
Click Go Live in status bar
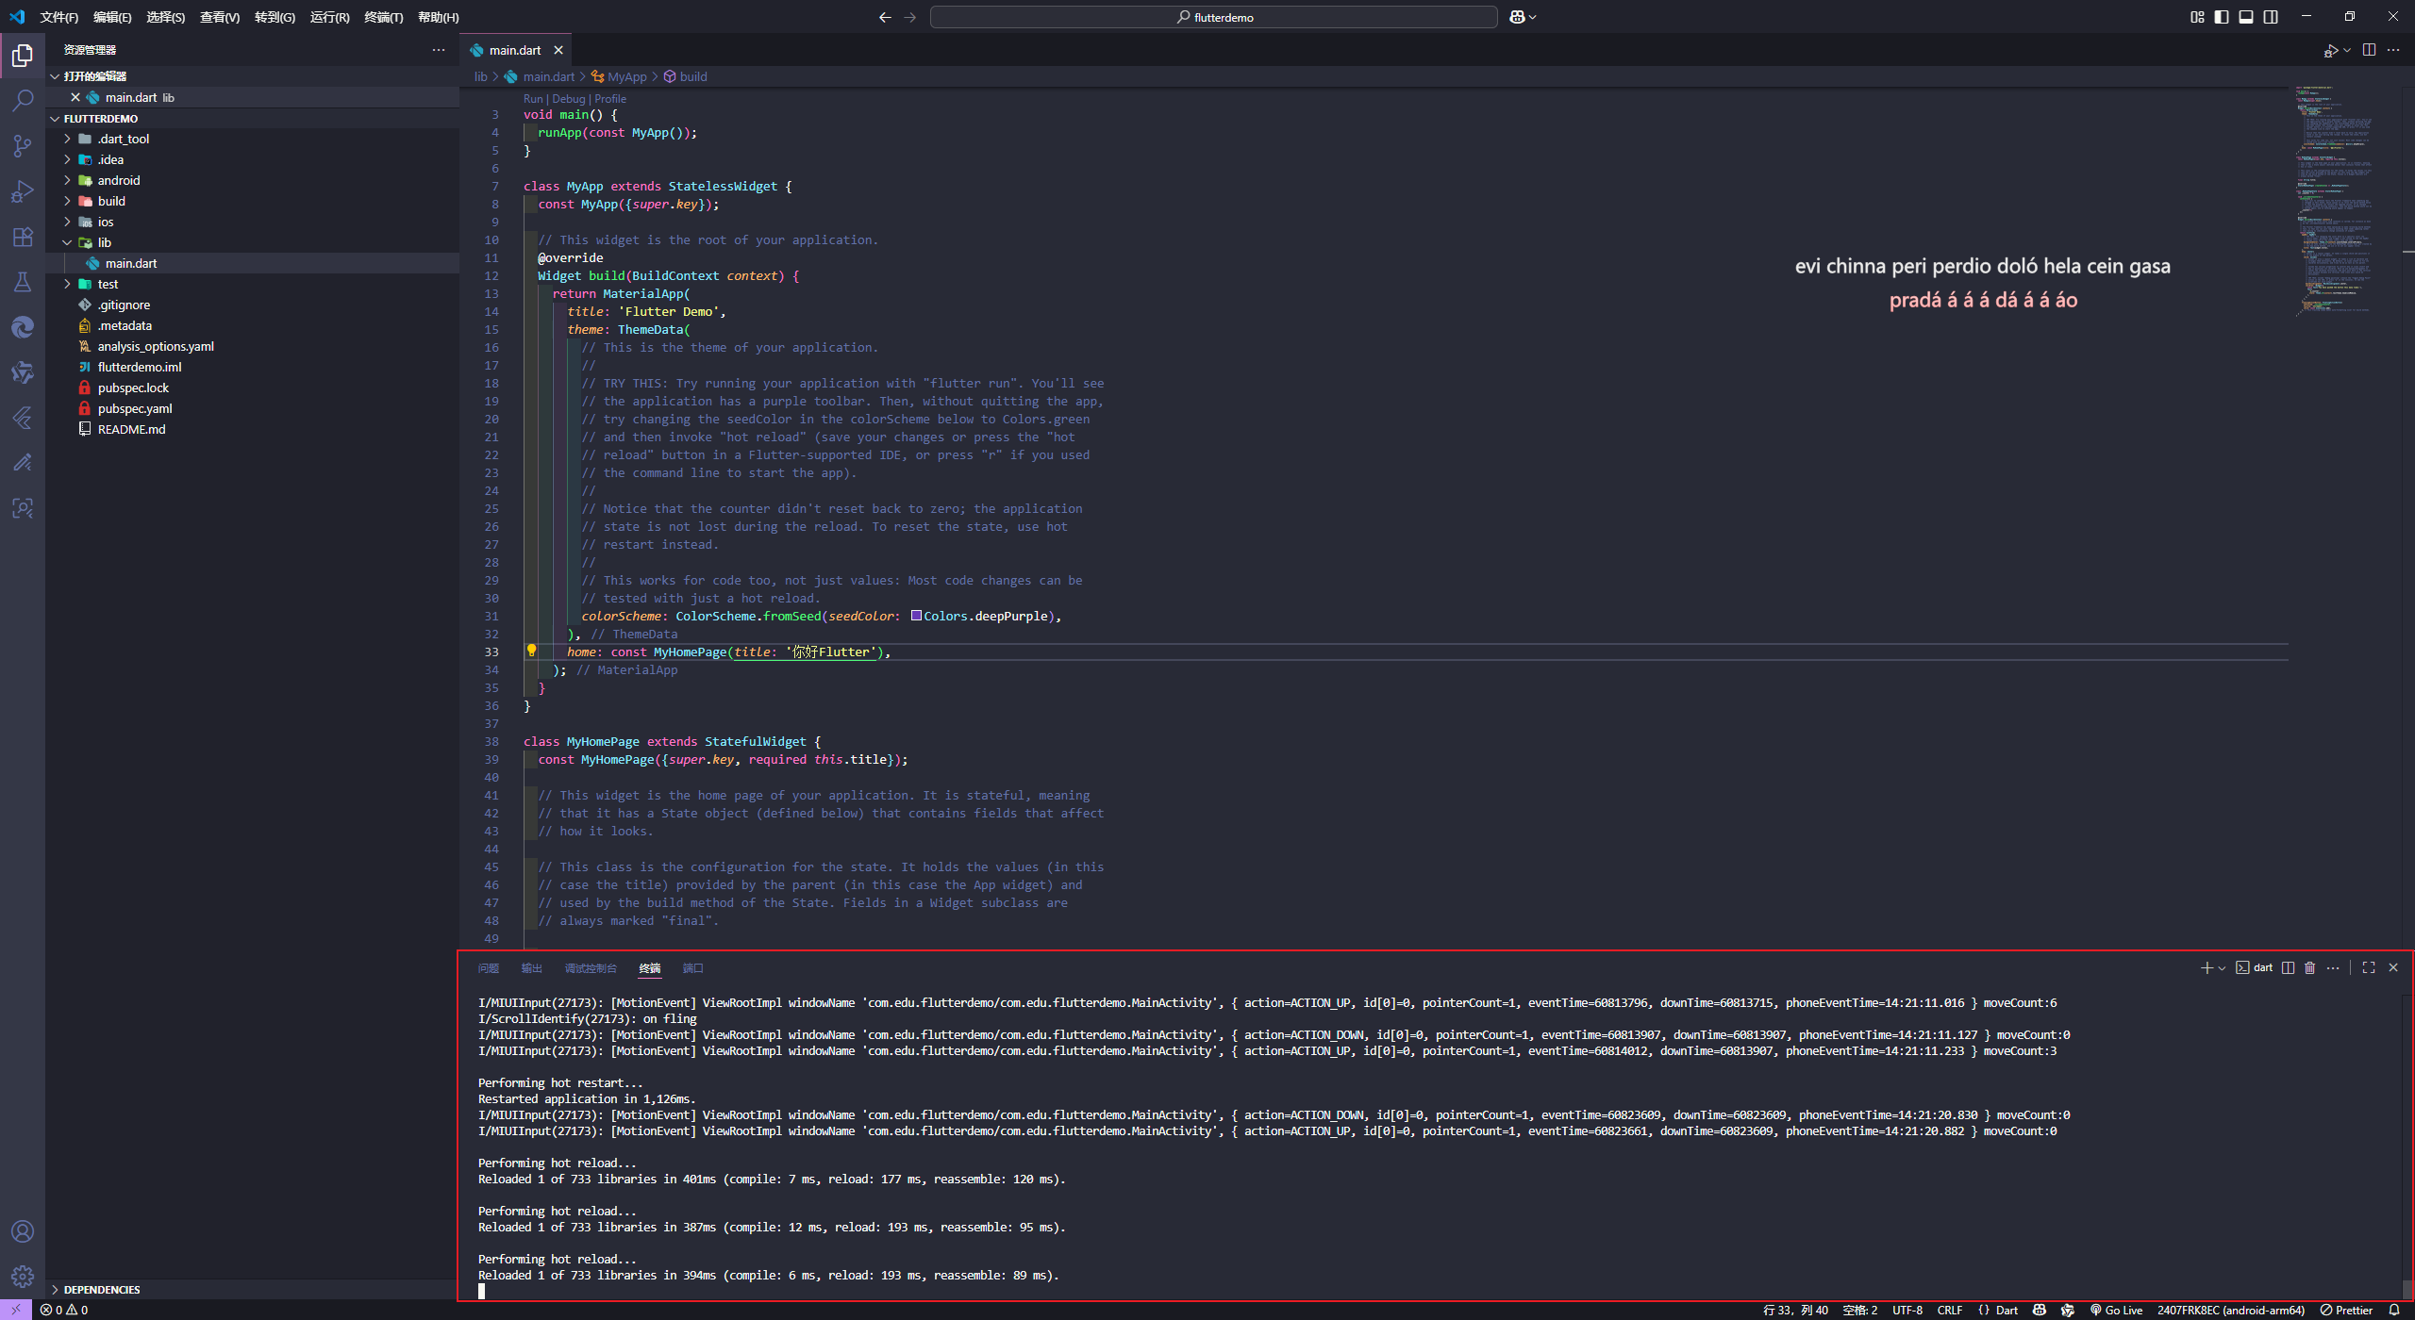[2116, 1310]
